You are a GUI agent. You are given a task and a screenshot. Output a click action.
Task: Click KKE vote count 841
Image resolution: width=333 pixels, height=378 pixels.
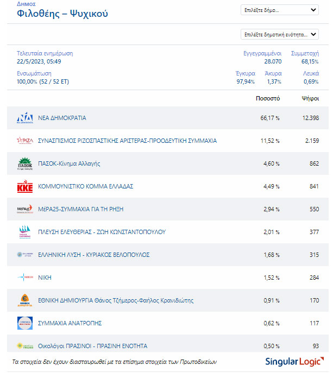pyautogui.click(x=314, y=186)
